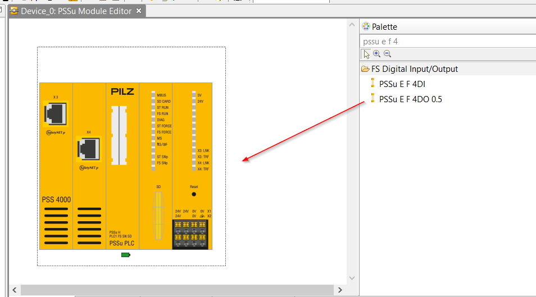Screen dimensions: 536x297
Task: Click the white module slot connector
Action: coord(119,135)
